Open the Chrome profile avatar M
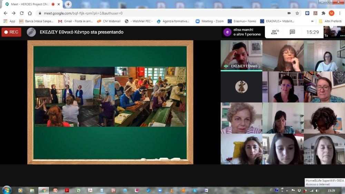This screenshot has height=194, width=345. pos(331,13)
